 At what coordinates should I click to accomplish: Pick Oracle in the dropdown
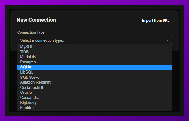[94, 93]
